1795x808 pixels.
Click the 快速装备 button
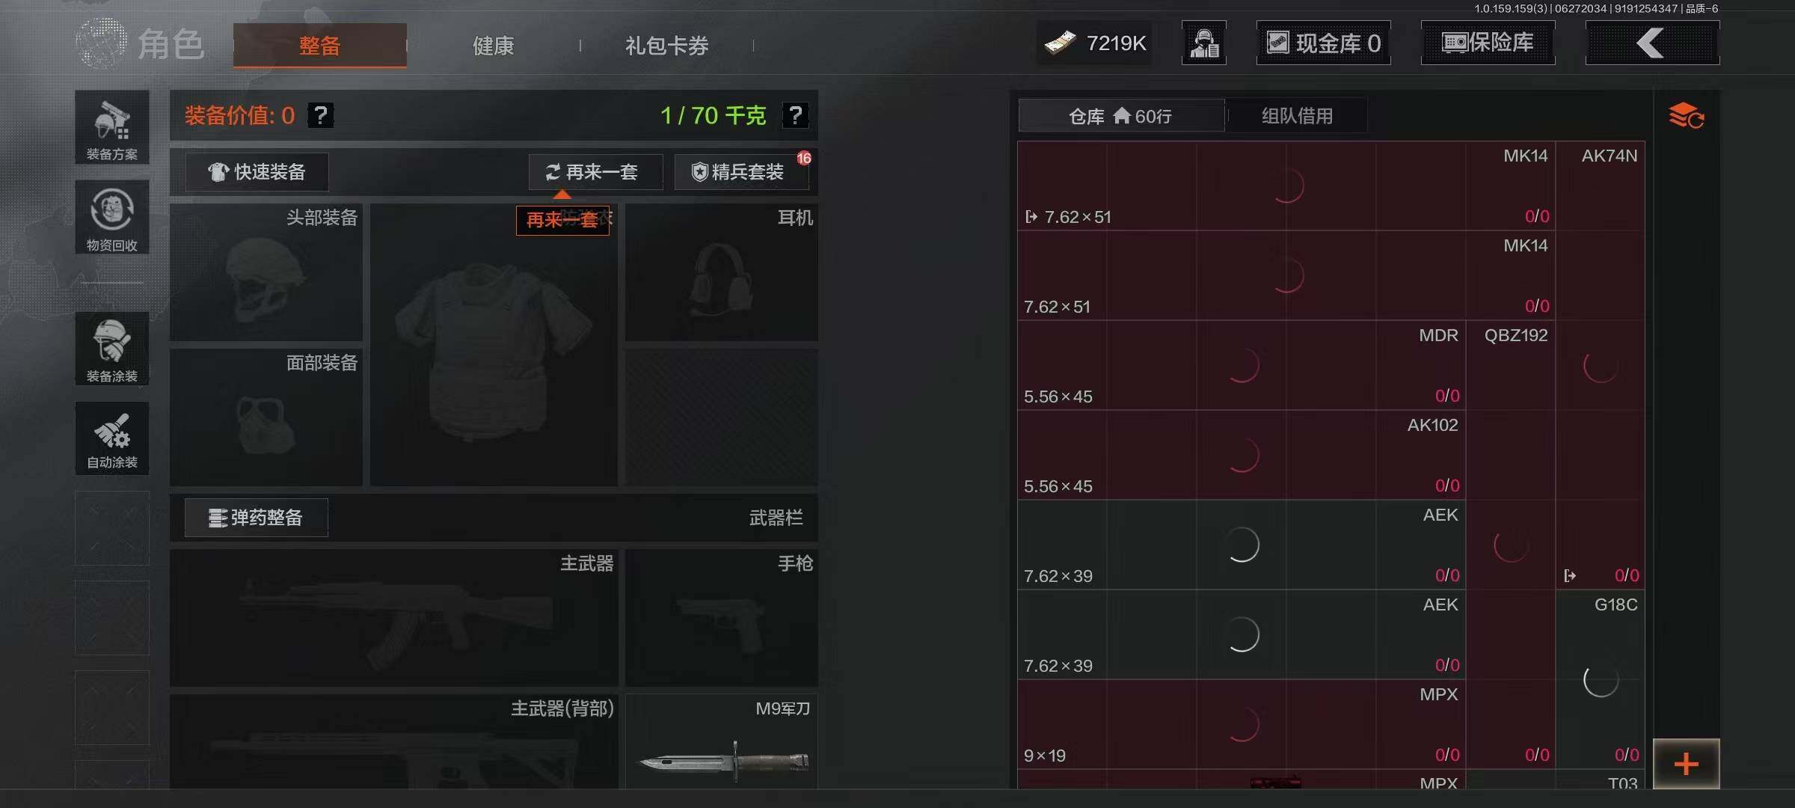click(257, 172)
